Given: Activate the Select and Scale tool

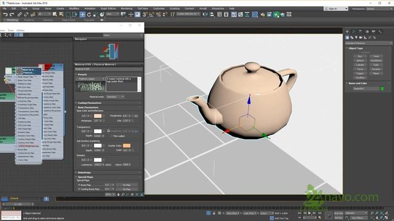Looking at the screenshot, I should tap(95, 15).
